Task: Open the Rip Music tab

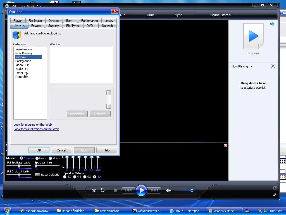Action: [x=35, y=21]
